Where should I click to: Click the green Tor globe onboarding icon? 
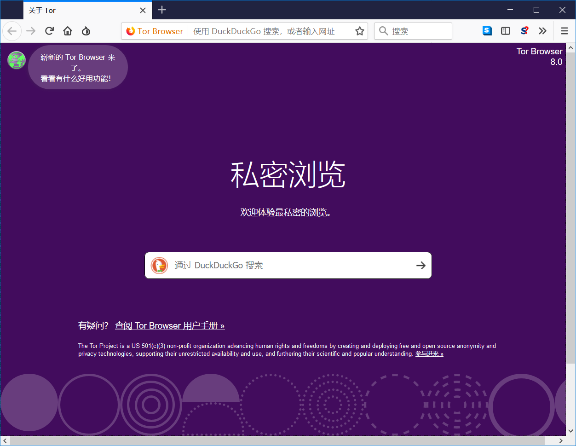17,60
